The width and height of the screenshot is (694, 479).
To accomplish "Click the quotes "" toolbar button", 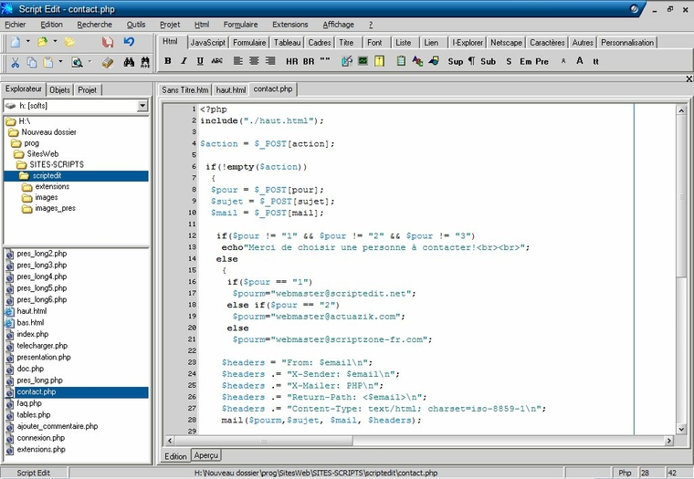I will (x=325, y=61).
